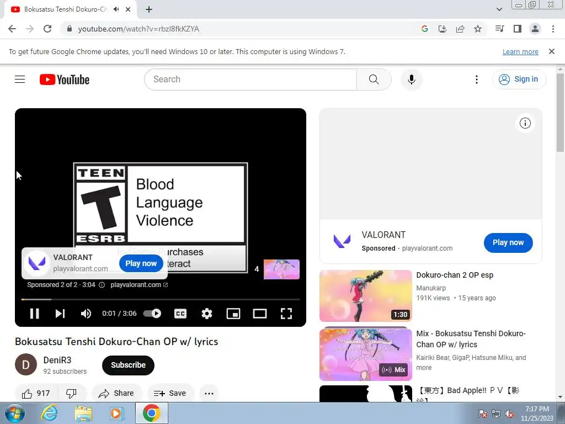565x424 pixels.
Task: Share this video
Action: coord(117,393)
